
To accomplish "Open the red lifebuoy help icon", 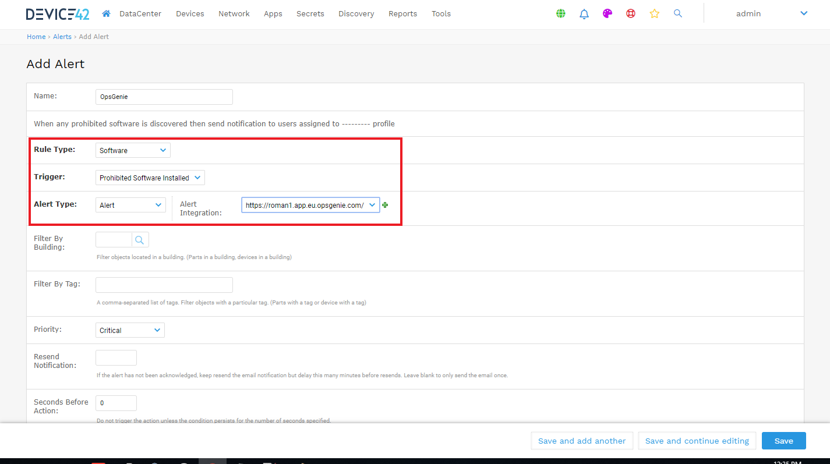I will click(x=631, y=13).
